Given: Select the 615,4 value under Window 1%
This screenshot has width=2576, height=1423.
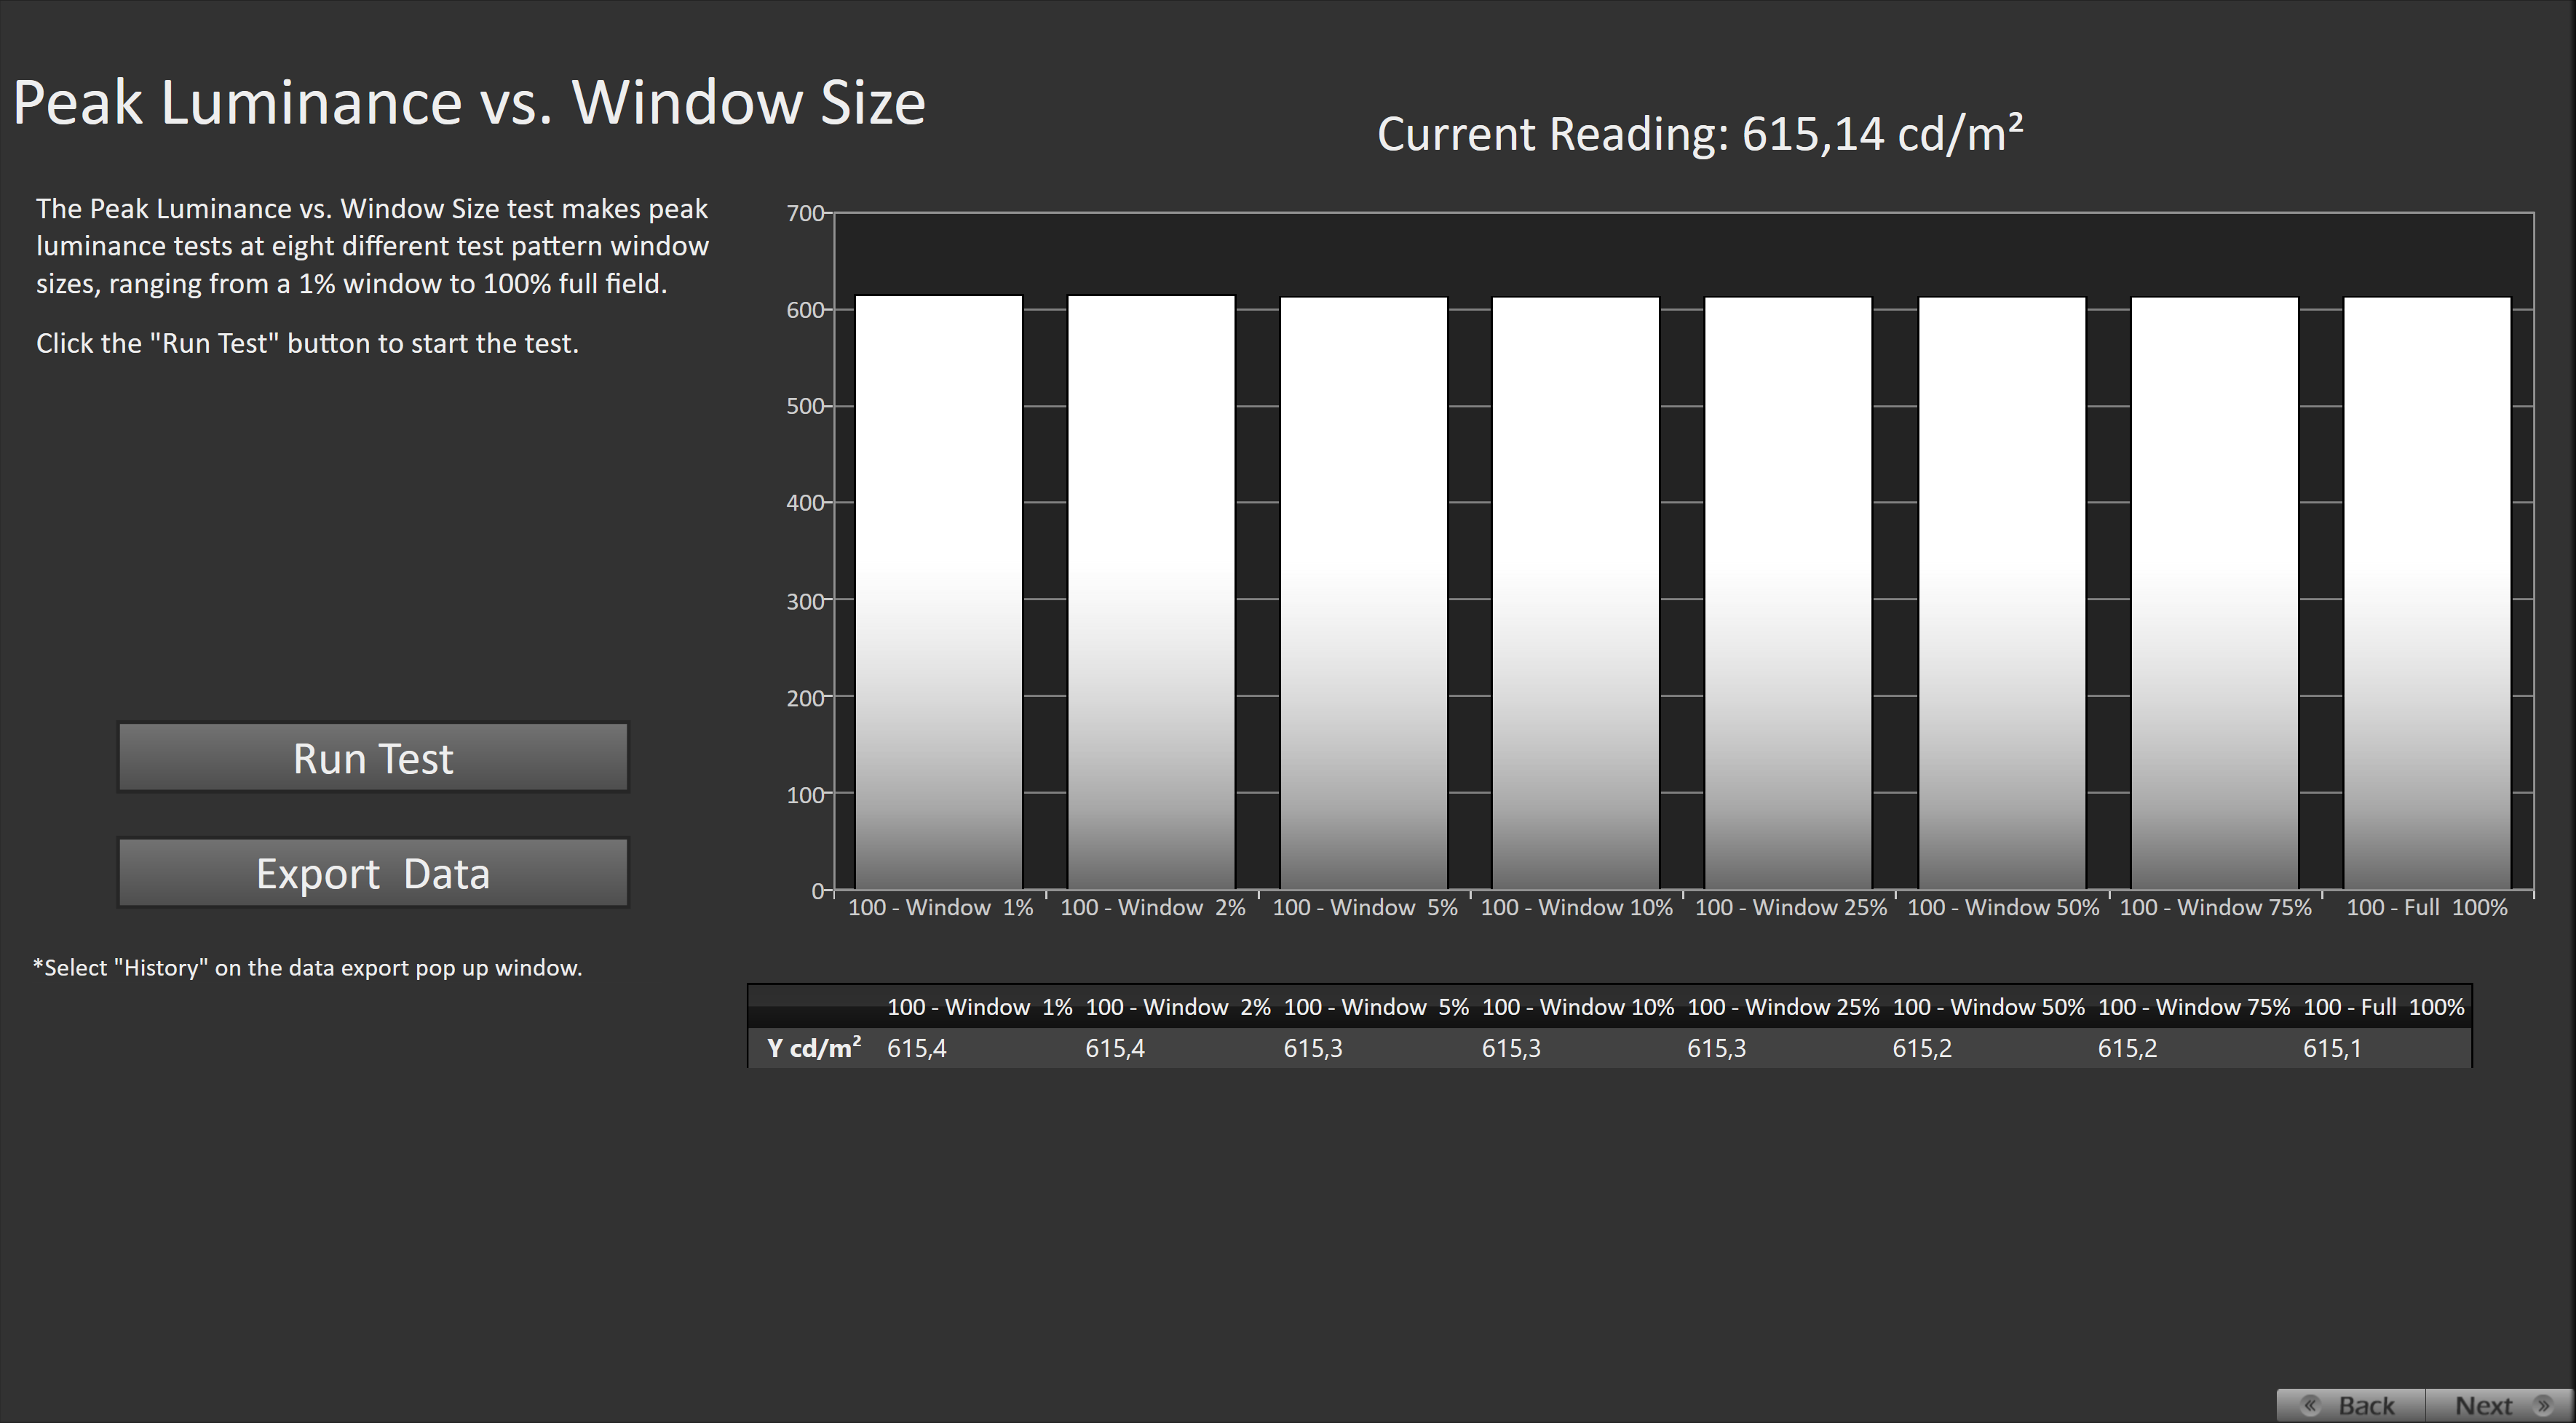Looking at the screenshot, I should click(x=917, y=1048).
